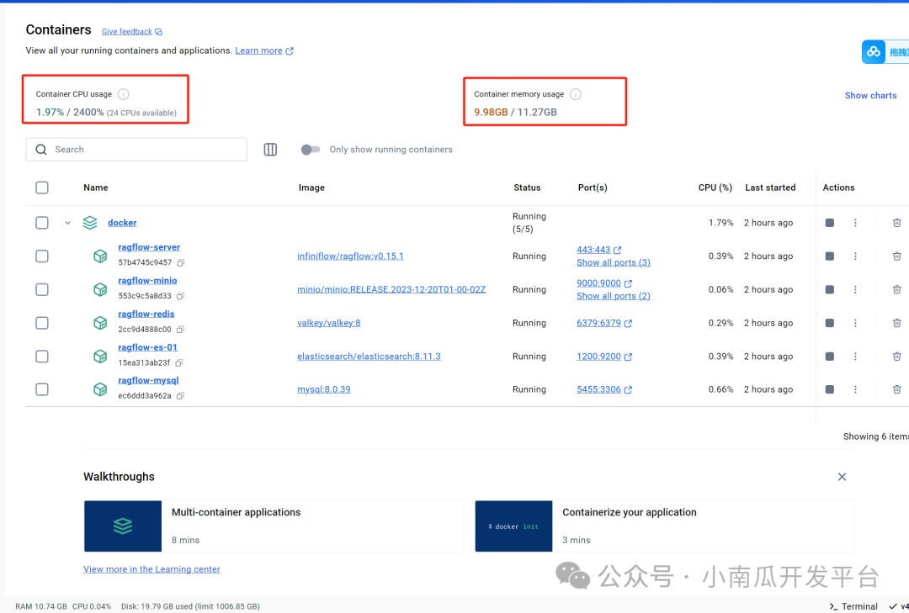Click the CPU usage info icon

click(124, 94)
